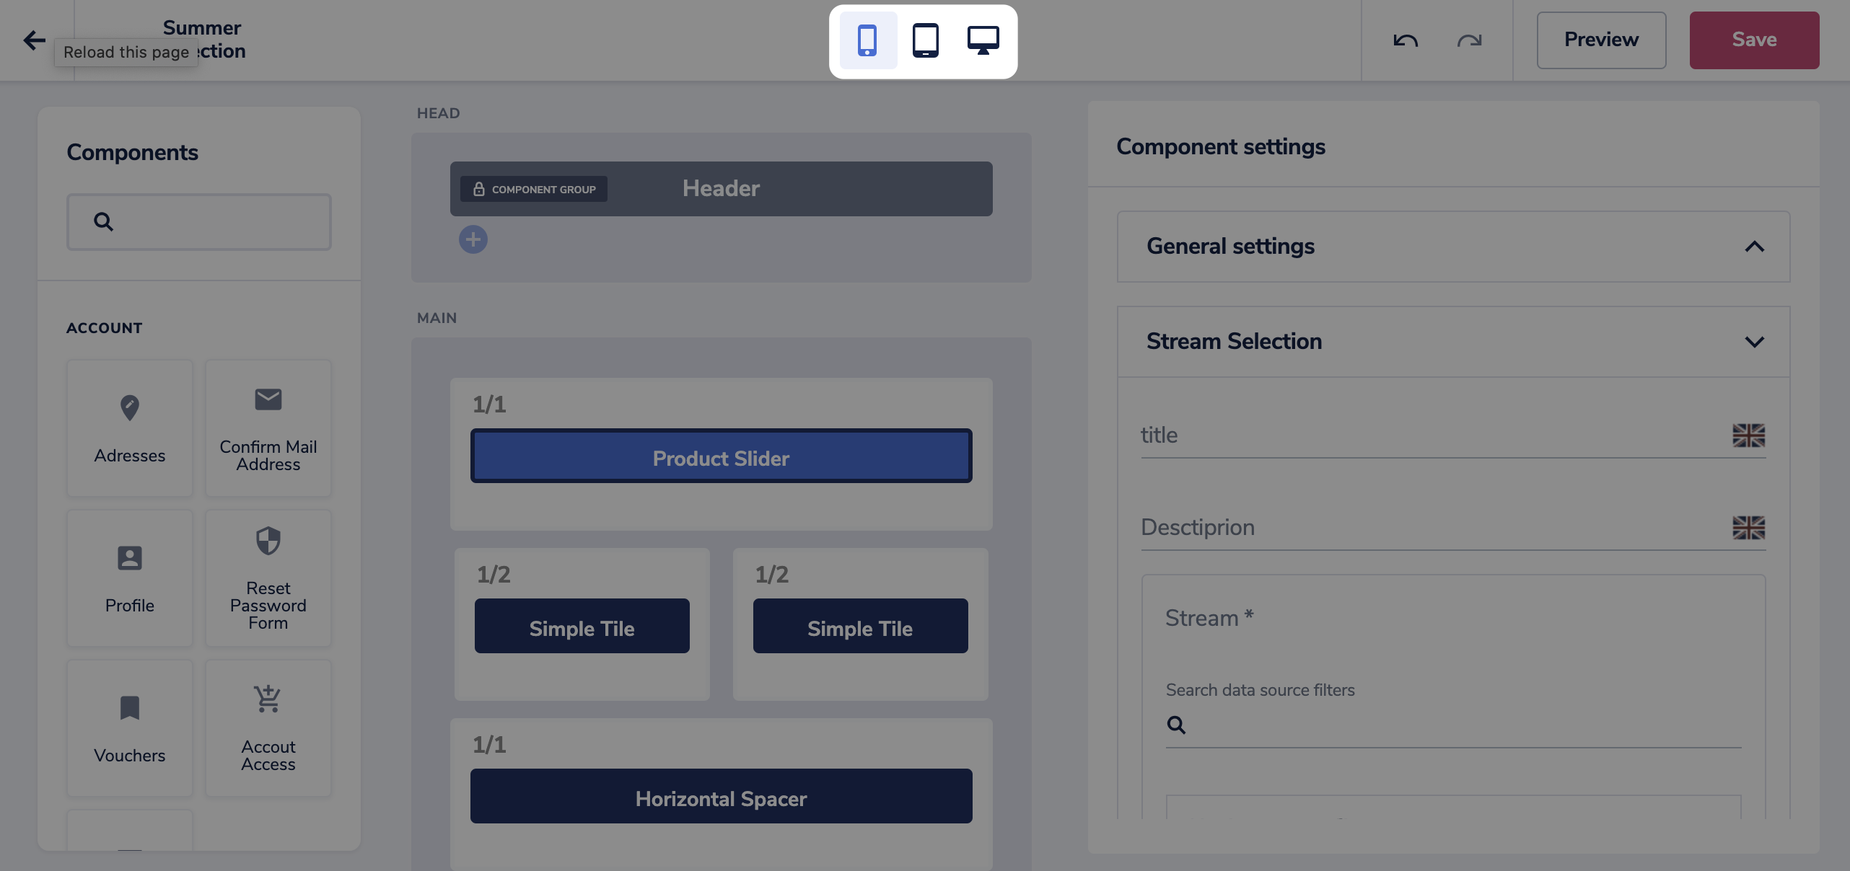Click the lock icon on Component Group
The width and height of the screenshot is (1850, 871).
coord(478,189)
